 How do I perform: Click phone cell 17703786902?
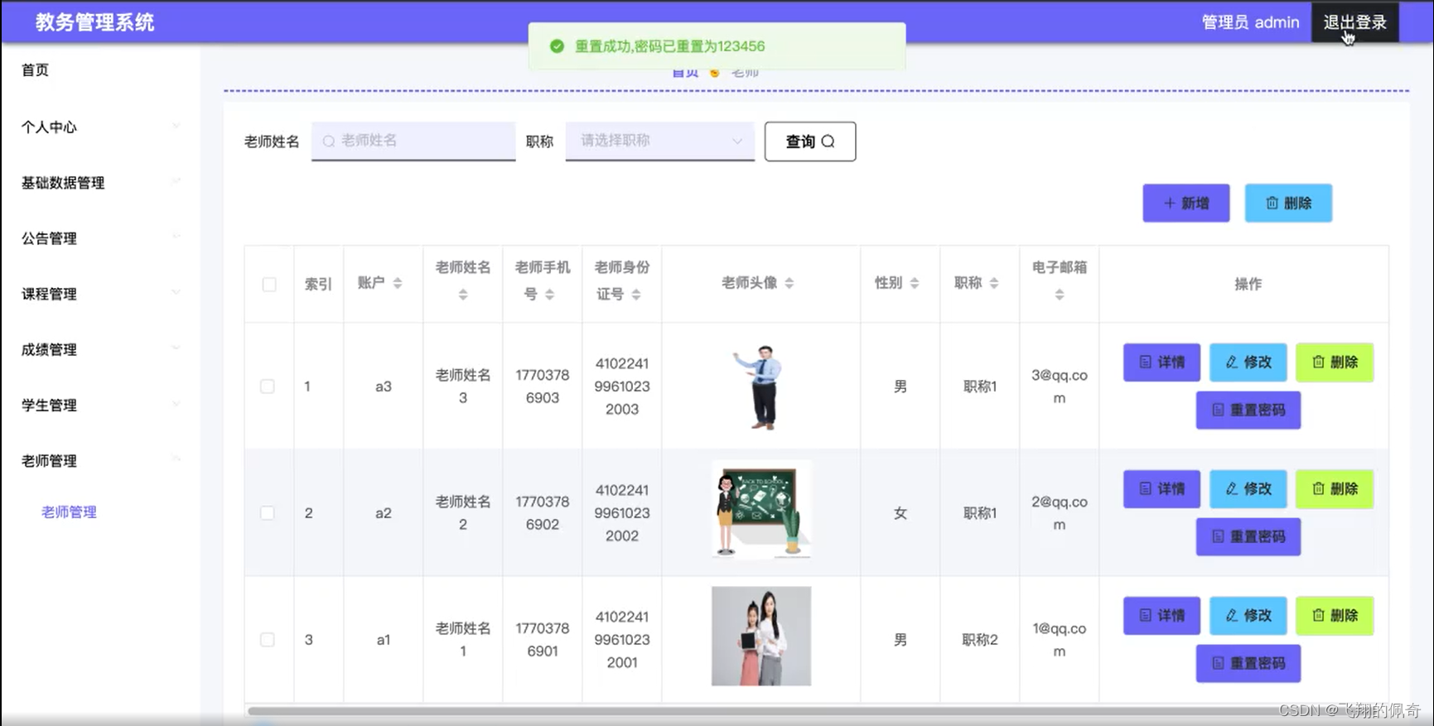pos(543,513)
